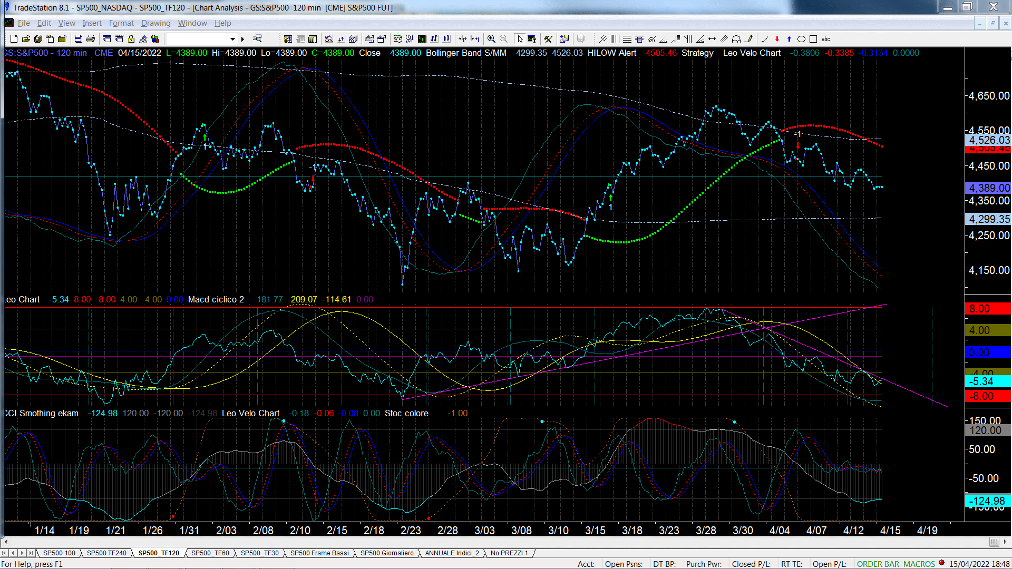The width and height of the screenshot is (1012, 569).
Task: Select the rectangle drawing tool
Action: [813, 39]
